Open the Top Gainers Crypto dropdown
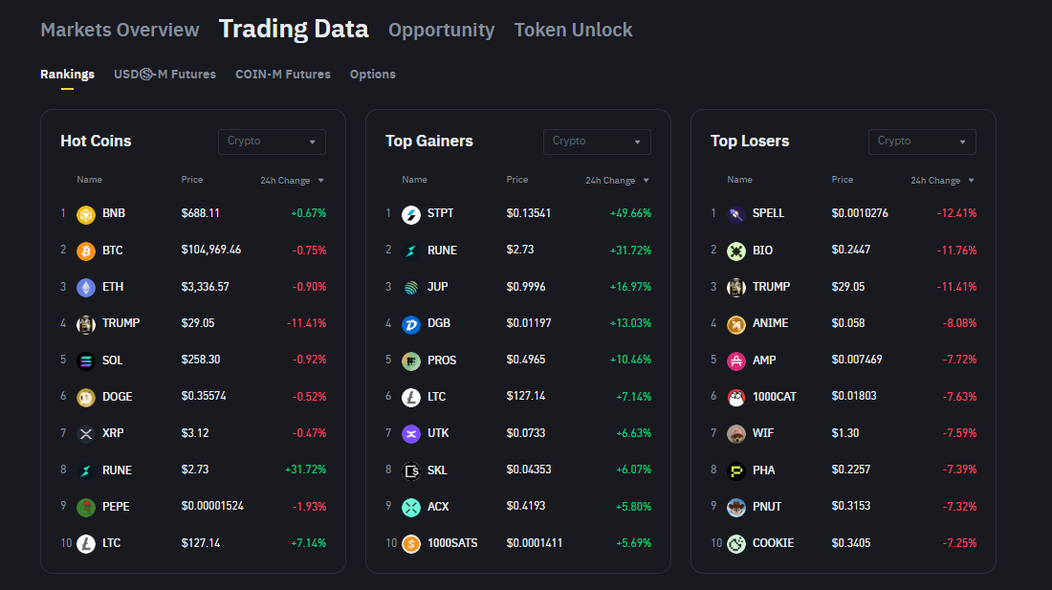 597,142
